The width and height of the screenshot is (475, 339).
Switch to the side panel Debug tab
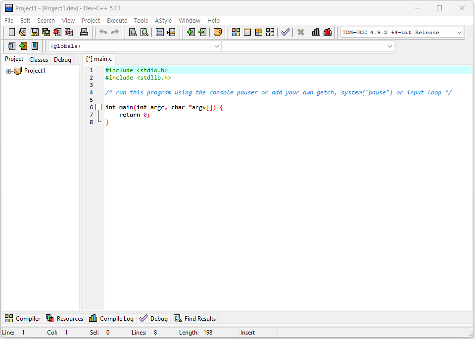tap(62, 60)
